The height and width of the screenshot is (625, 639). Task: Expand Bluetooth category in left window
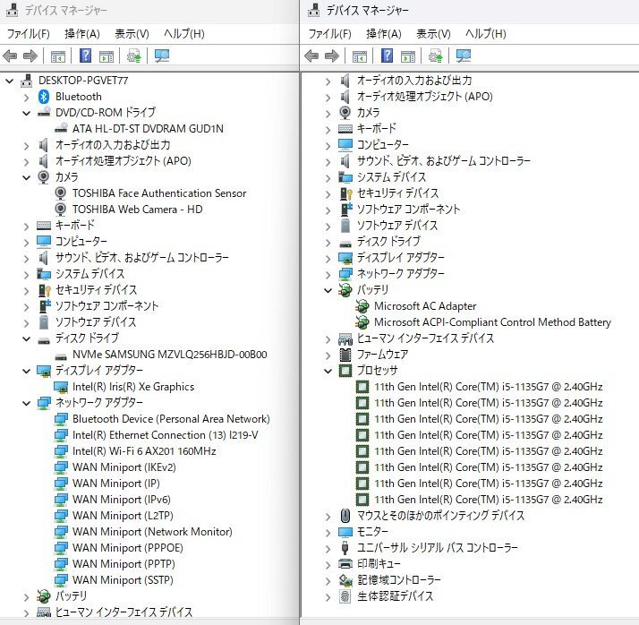click(x=26, y=97)
